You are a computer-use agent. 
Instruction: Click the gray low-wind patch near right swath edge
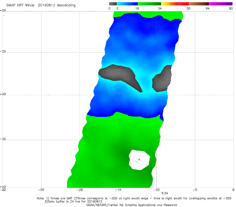pos(163,79)
